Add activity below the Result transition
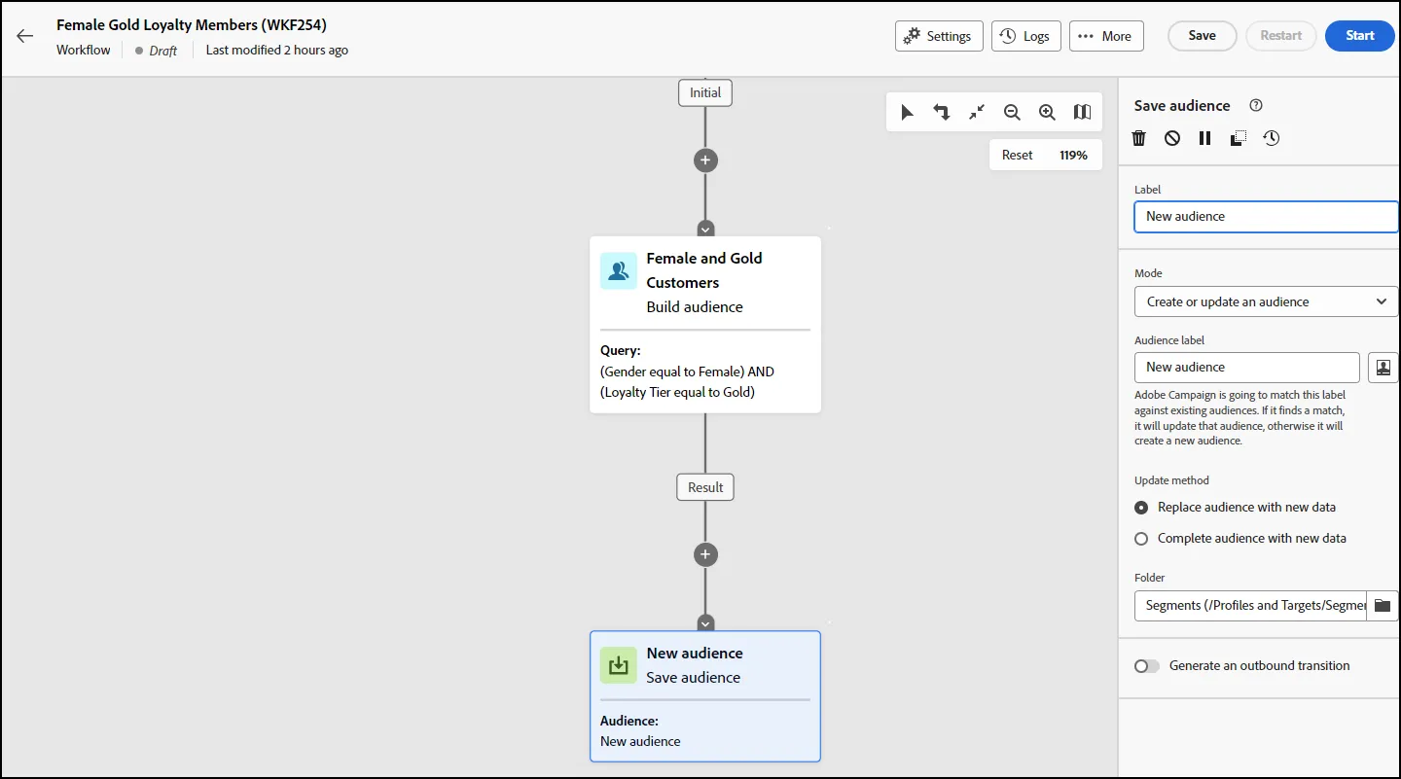 point(705,554)
